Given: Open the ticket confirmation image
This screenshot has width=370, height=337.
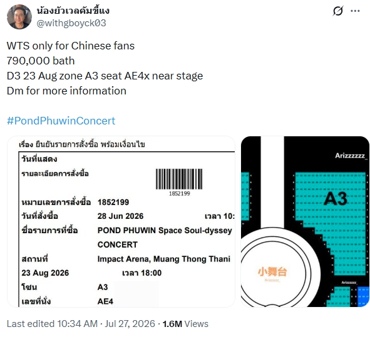Looking at the screenshot, I should pos(121,221).
